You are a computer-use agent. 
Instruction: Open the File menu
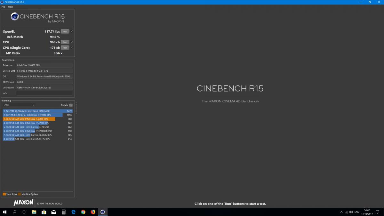3,7
